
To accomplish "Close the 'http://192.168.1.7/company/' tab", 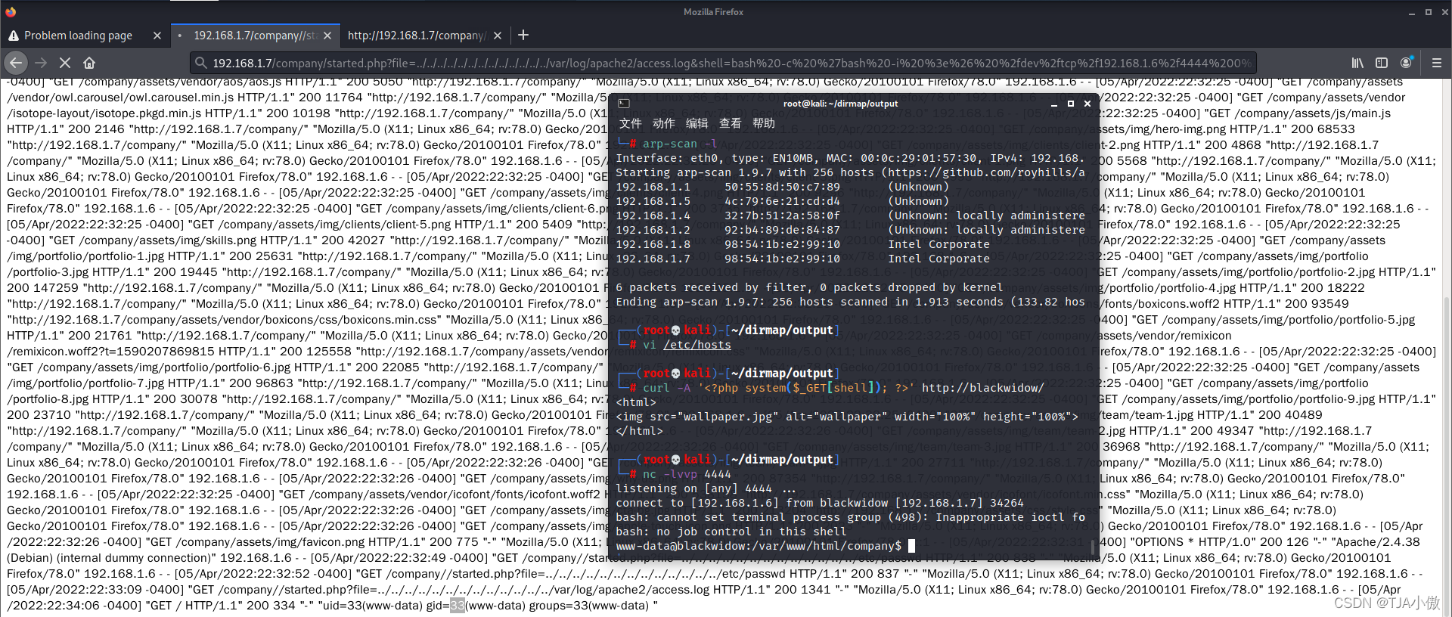I will point(498,36).
